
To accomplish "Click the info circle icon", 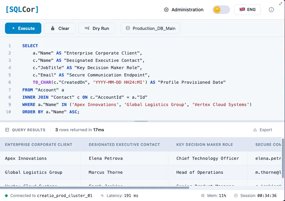I will coord(271,10).
